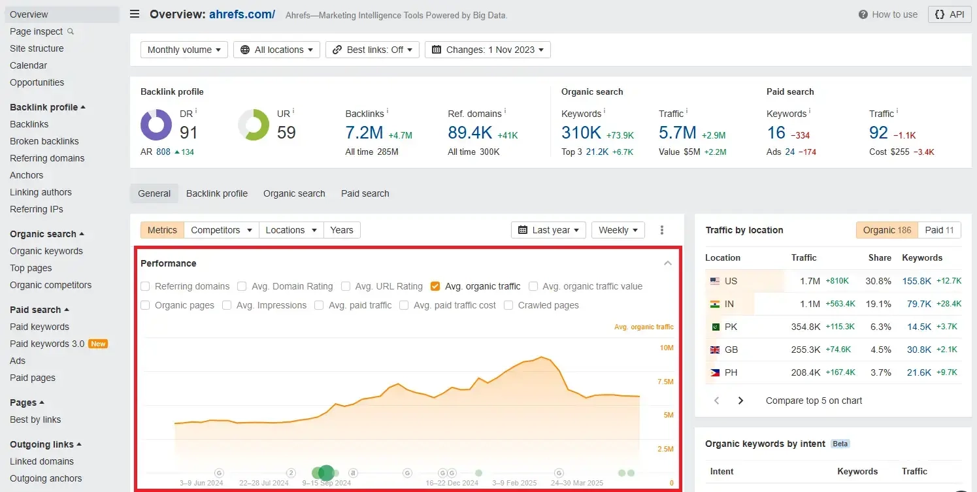This screenshot has width=977, height=492.
Task: Click the large green marker on the timeline
Action: [326, 472]
